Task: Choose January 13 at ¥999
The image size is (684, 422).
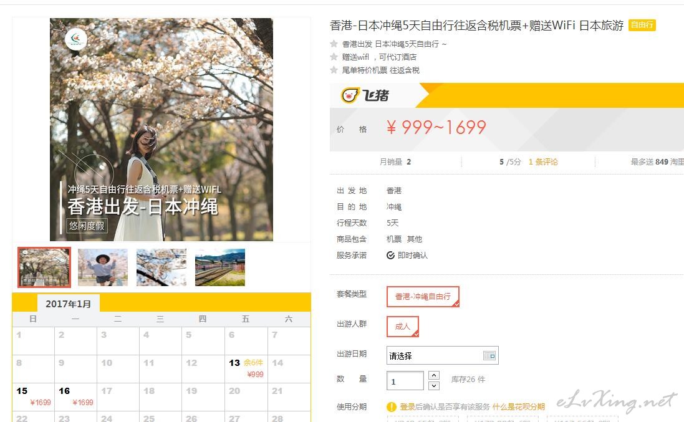Action: click(x=246, y=369)
